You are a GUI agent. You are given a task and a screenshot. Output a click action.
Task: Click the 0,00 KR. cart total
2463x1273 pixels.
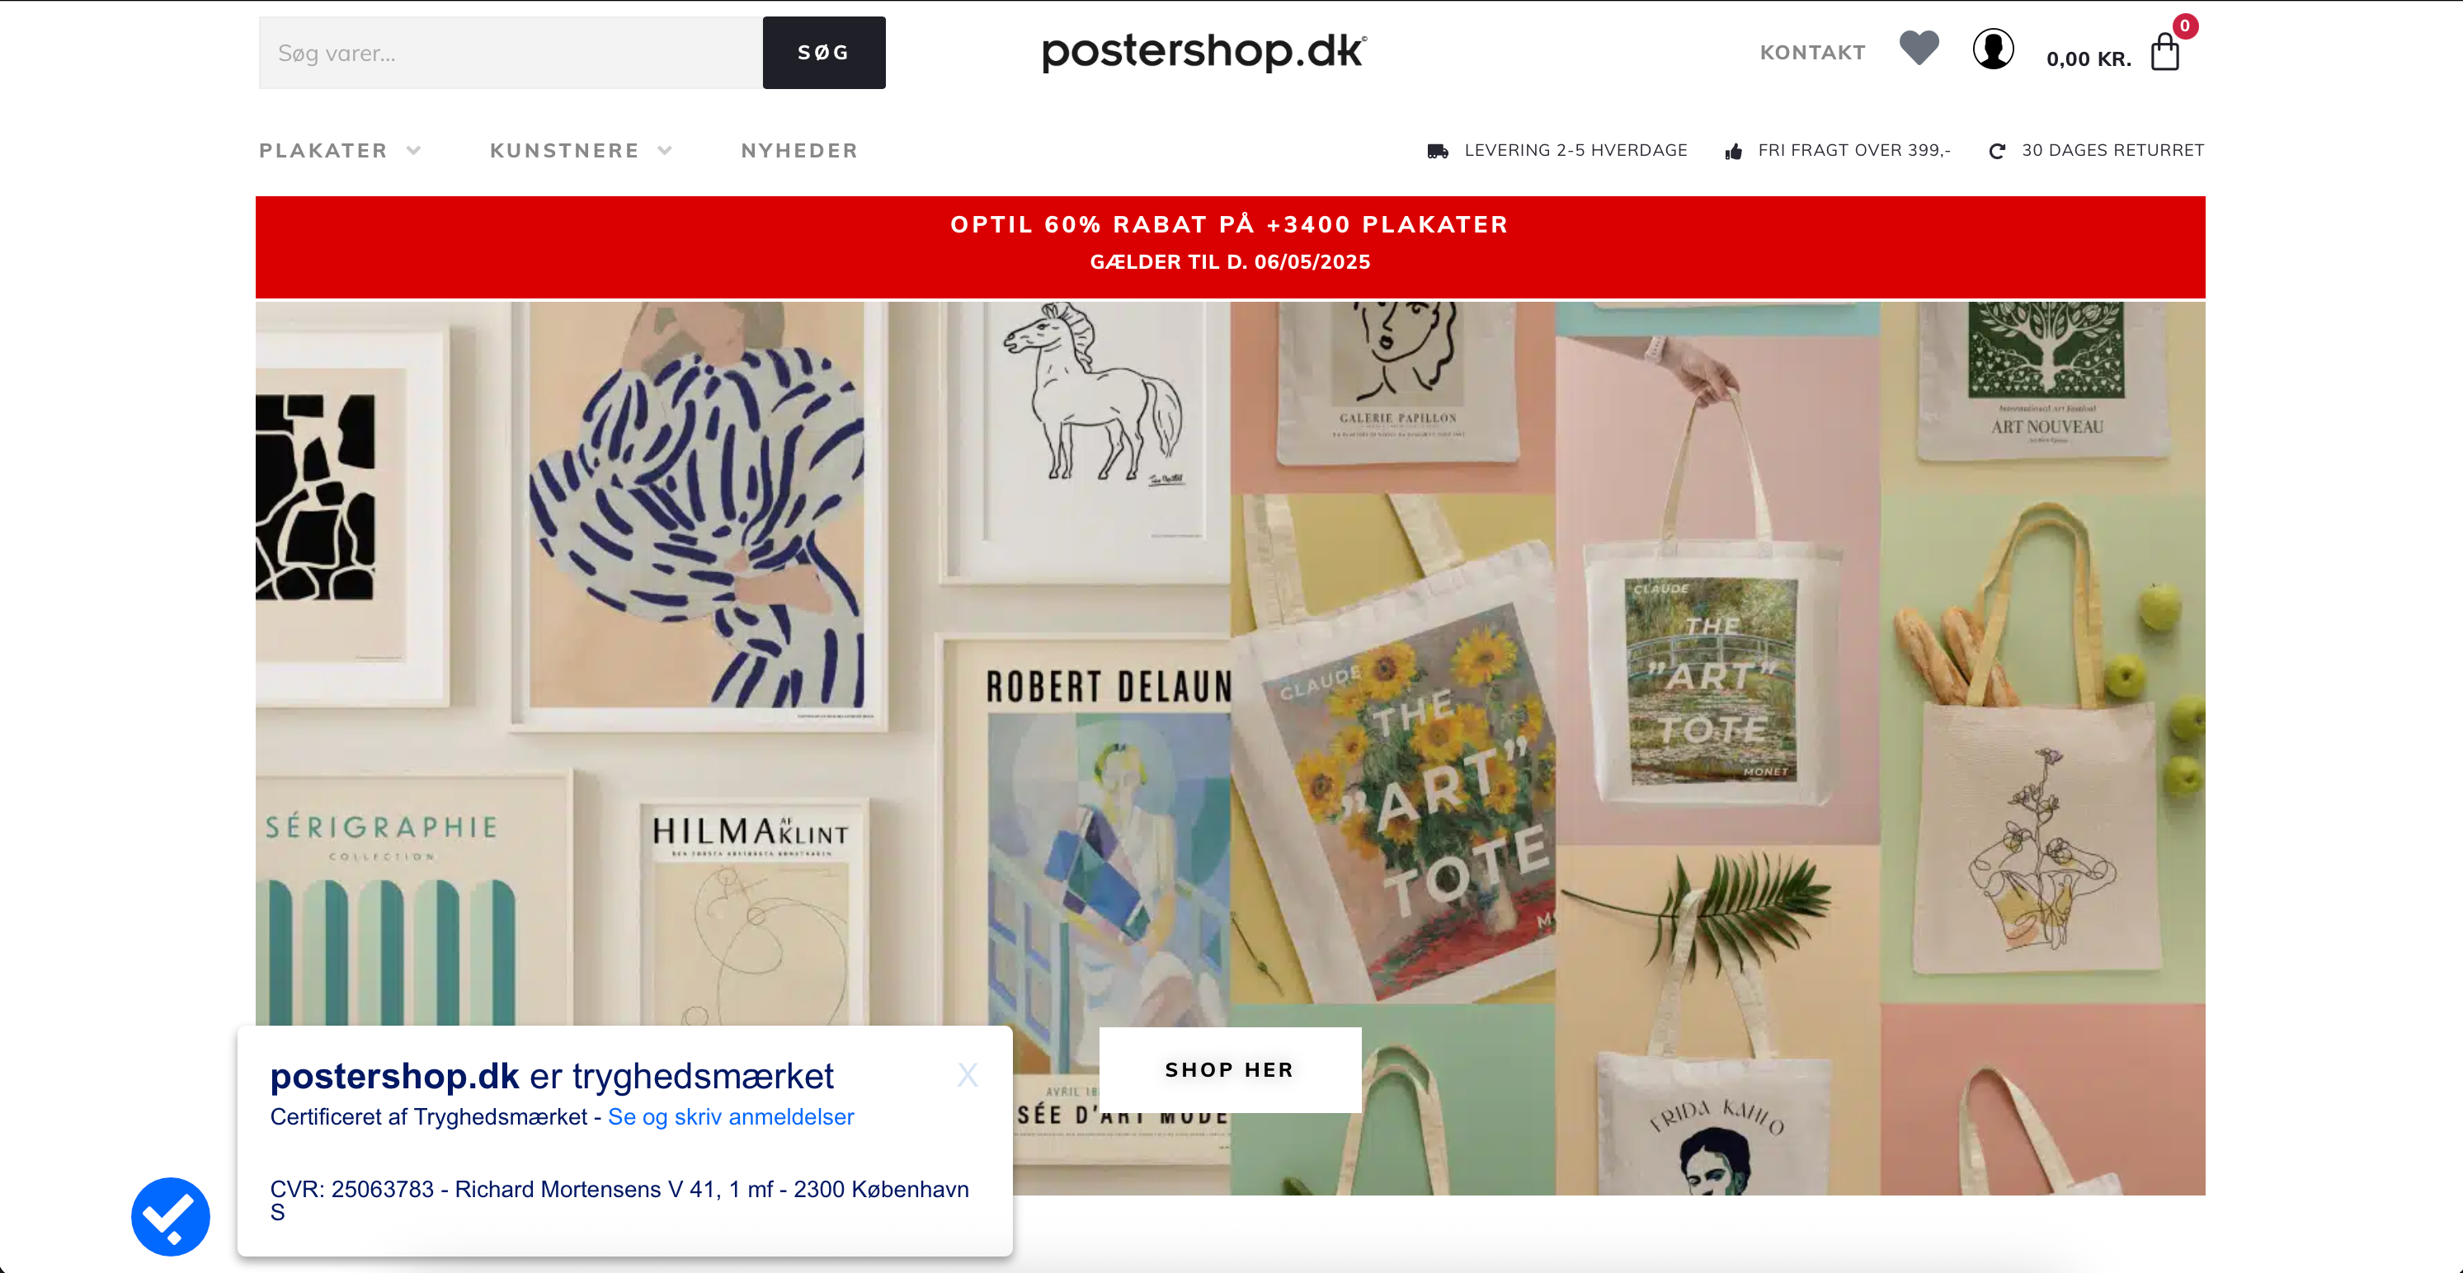pos(2089,59)
